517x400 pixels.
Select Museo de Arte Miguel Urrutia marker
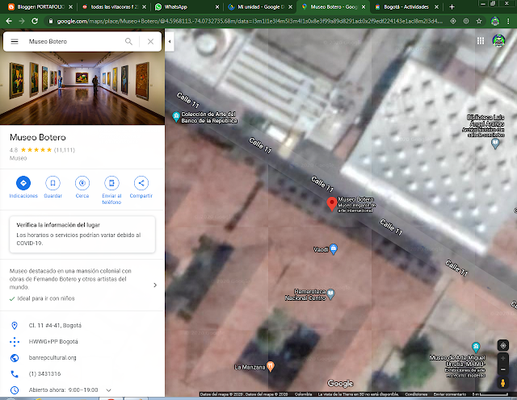[476, 348]
